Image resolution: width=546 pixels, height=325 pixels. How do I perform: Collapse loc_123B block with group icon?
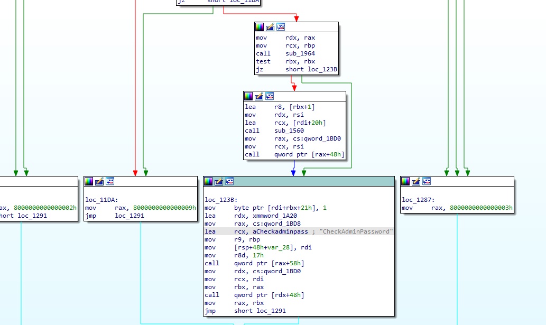click(229, 181)
